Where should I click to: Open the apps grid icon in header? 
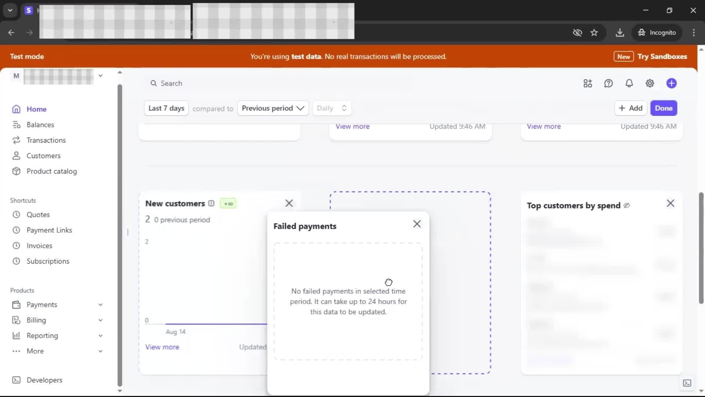[x=587, y=83]
